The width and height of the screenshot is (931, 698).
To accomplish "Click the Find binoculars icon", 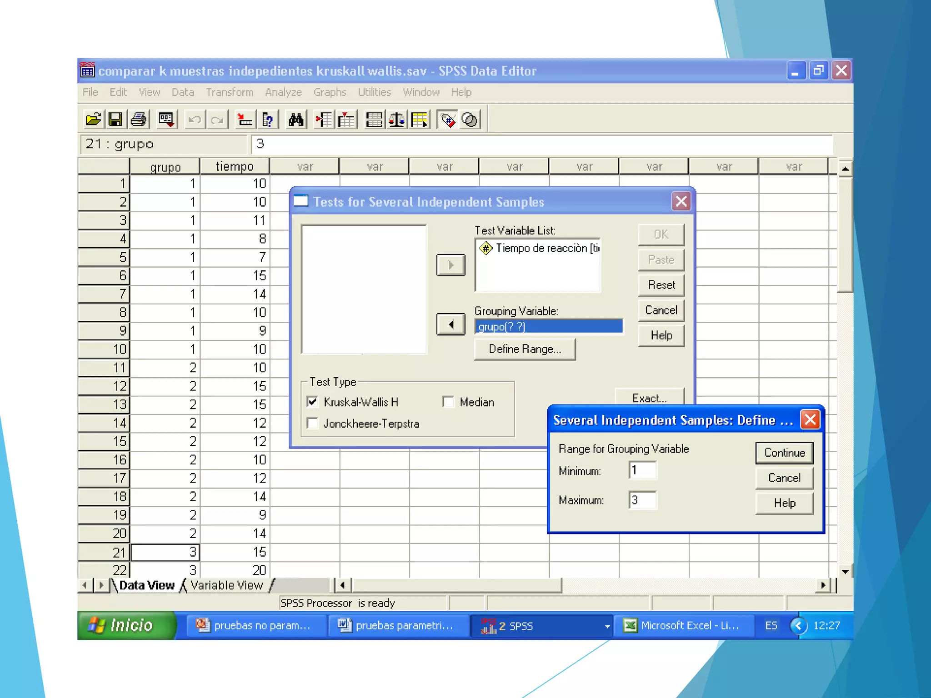I will coord(296,120).
